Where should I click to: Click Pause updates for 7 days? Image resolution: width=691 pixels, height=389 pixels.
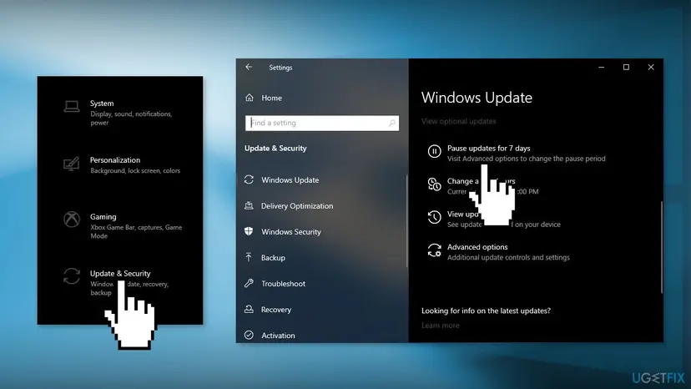pos(489,149)
